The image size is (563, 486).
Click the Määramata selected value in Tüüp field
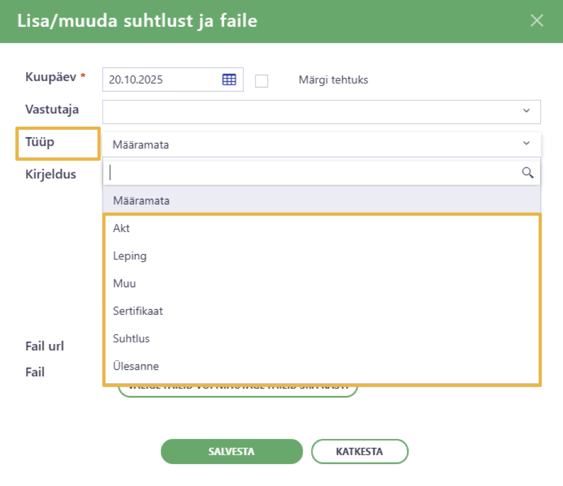click(140, 145)
